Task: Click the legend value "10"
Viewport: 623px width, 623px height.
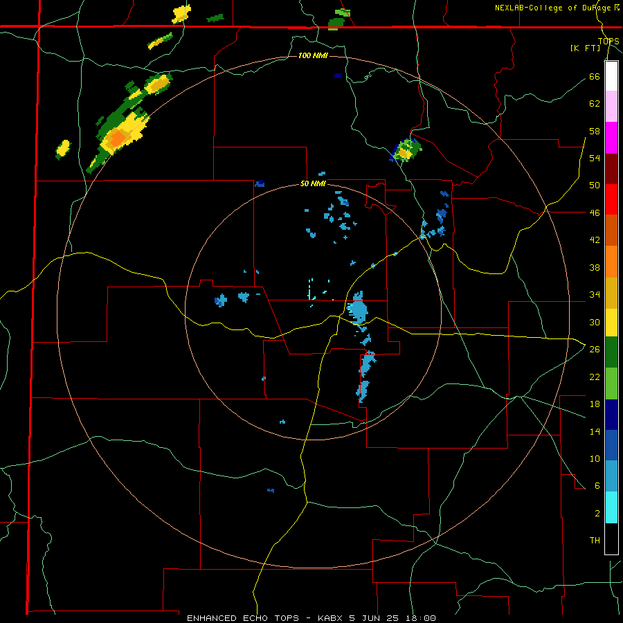Action: pos(595,458)
